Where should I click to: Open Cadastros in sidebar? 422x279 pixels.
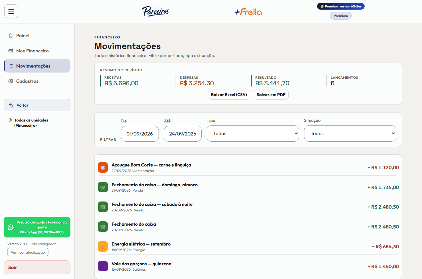tap(37, 81)
